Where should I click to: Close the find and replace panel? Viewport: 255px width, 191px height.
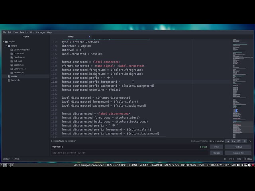tap(250, 141)
